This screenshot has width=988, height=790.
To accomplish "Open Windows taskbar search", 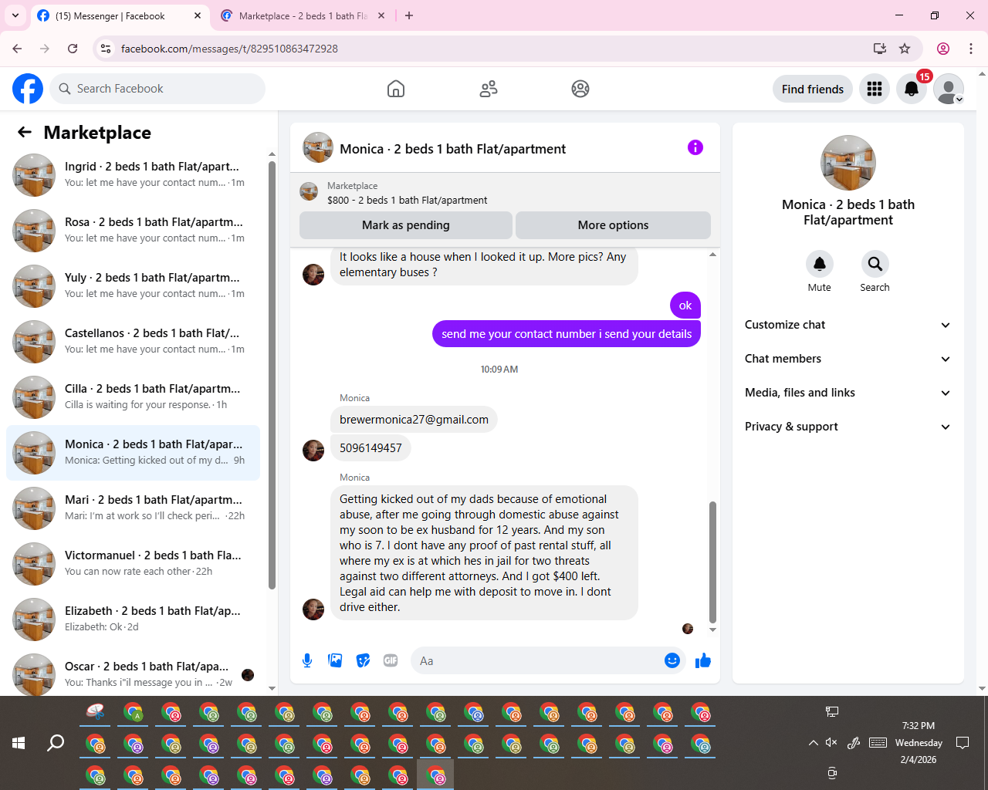I will [56, 743].
